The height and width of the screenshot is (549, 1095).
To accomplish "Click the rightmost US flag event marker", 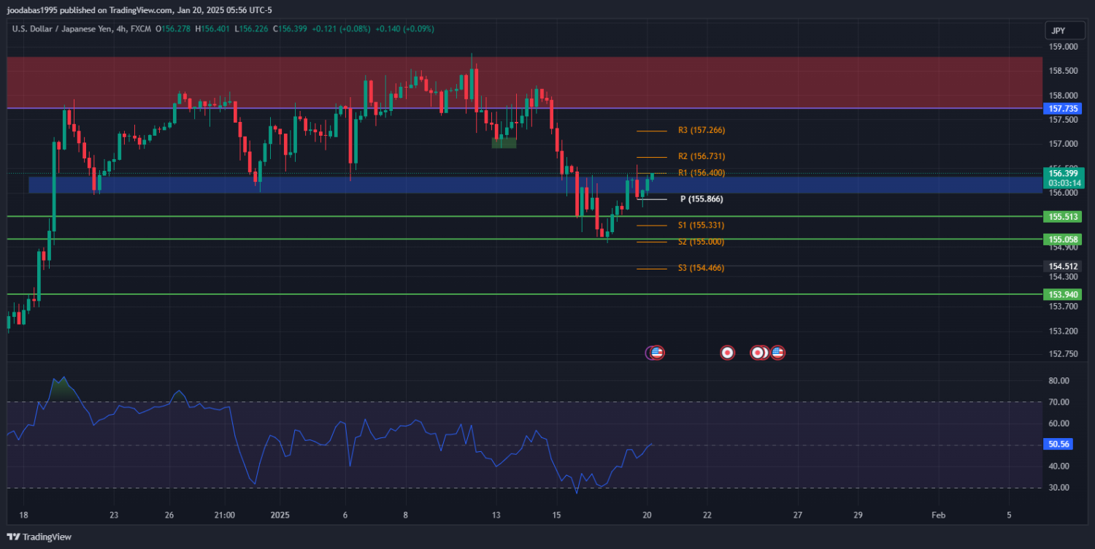I will tap(777, 353).
